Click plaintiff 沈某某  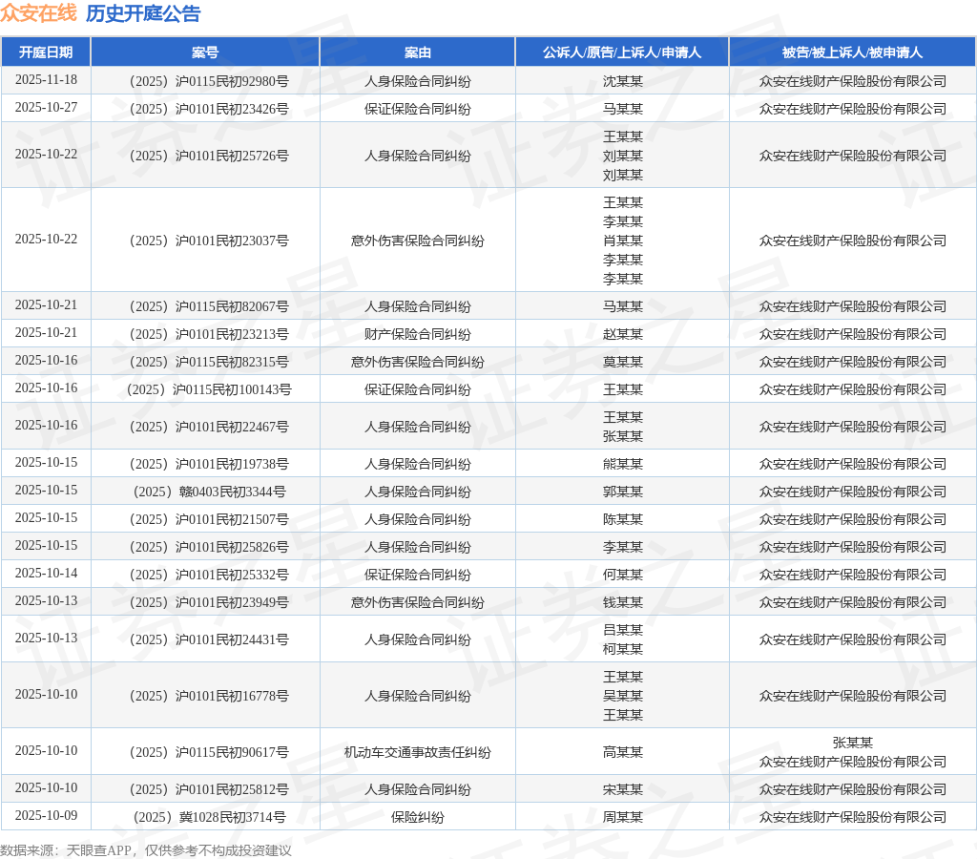click(x=622, y=81)
